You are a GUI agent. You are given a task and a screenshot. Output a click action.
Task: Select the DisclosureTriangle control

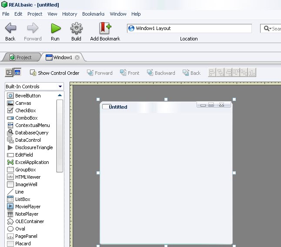pyautogui.click(x=30, y=147)
